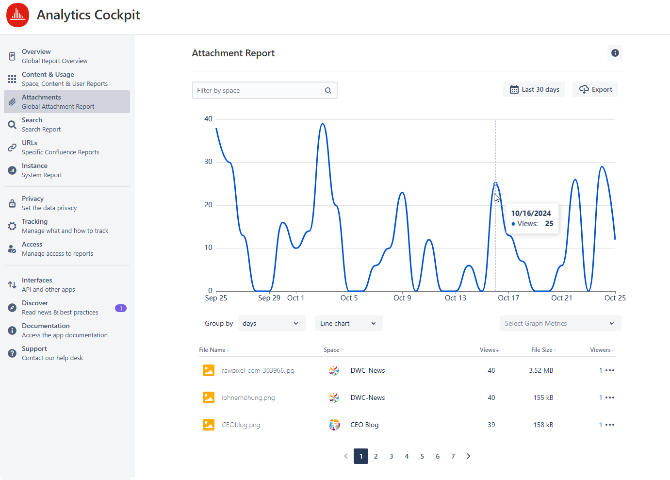This screenshot has height=480, width=670.
Task: Open the Line chart type dropdown
Action: point(349,323)
